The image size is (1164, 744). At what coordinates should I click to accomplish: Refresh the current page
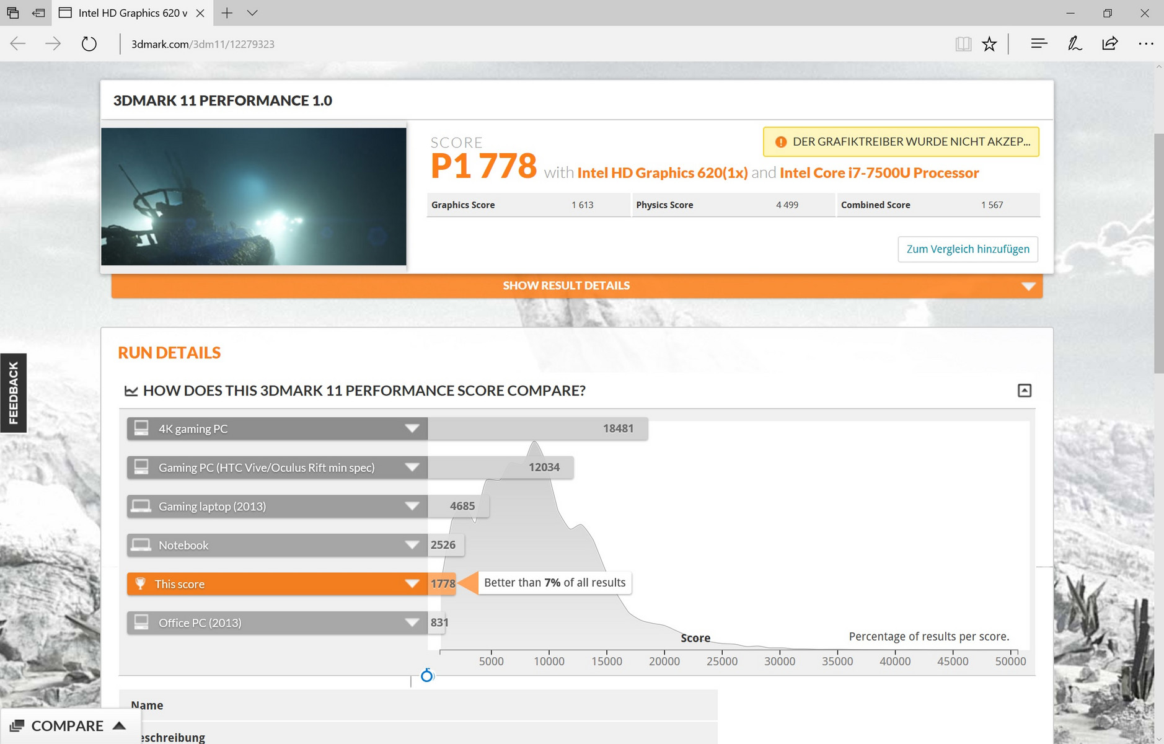(x=89, y=43)
